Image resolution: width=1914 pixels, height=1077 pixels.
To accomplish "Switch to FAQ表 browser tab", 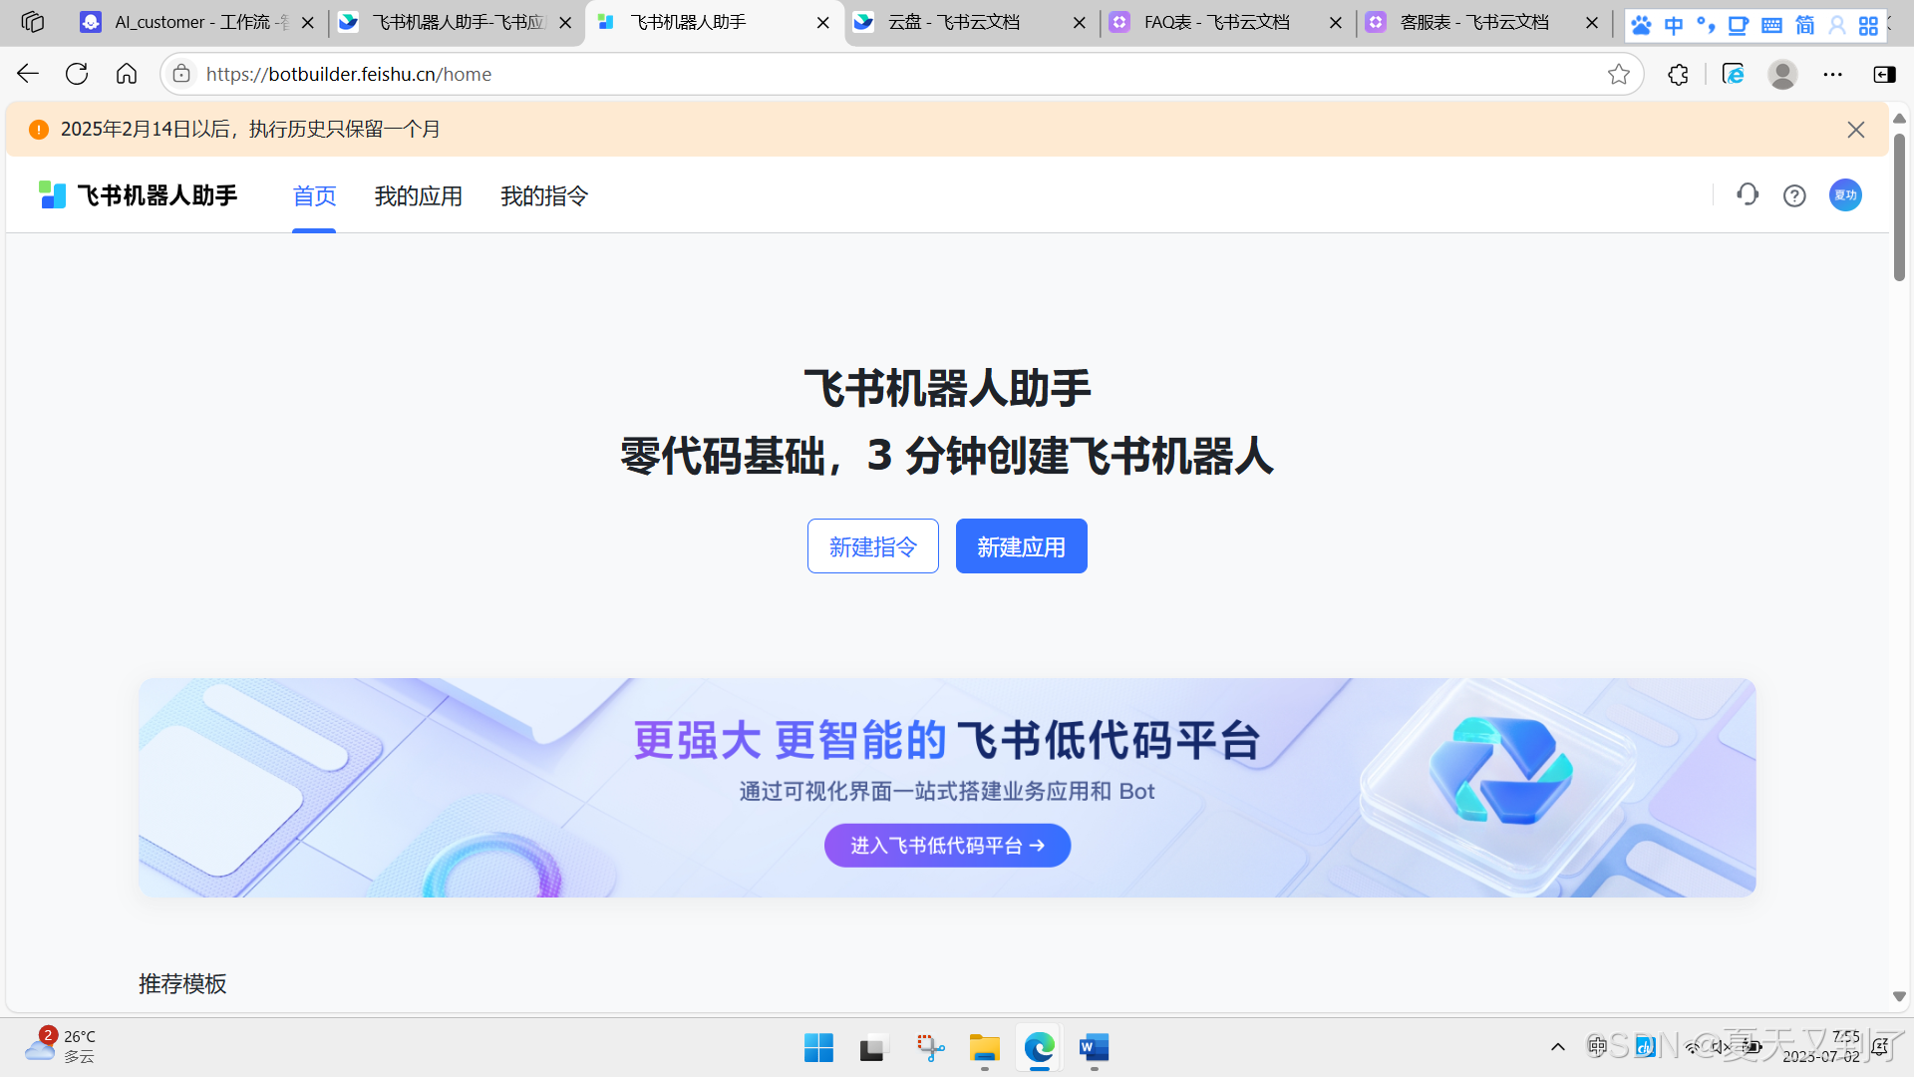I will (x=1216, y=22).
